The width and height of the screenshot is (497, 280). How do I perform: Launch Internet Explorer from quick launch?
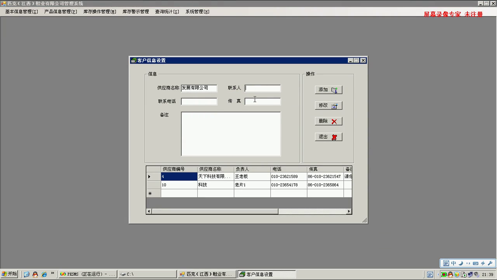pyautogui.click(x=44, y=274)
